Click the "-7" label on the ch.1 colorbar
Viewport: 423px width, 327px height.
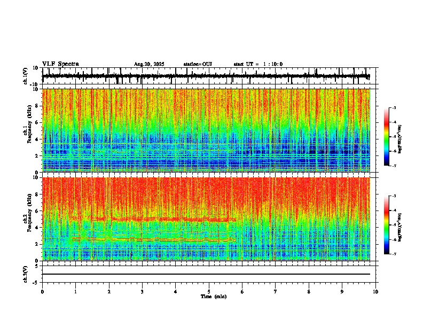pyautogui.click(x=394, y=166)
